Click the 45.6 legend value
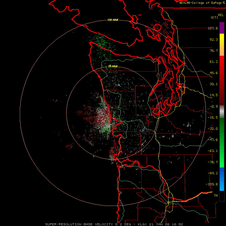Image resolution: width=226 pixels, height=226 pixels. click(214, 73)
